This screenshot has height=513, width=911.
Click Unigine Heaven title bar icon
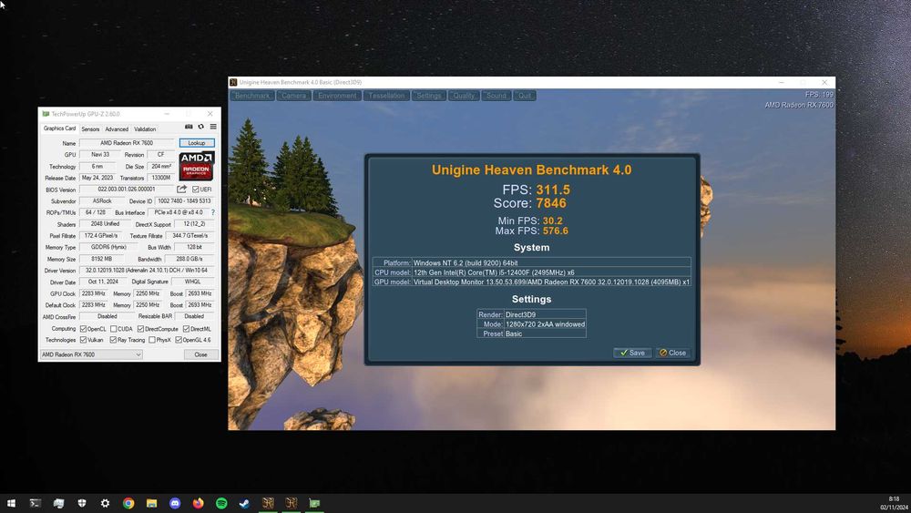tap(233, 83)
